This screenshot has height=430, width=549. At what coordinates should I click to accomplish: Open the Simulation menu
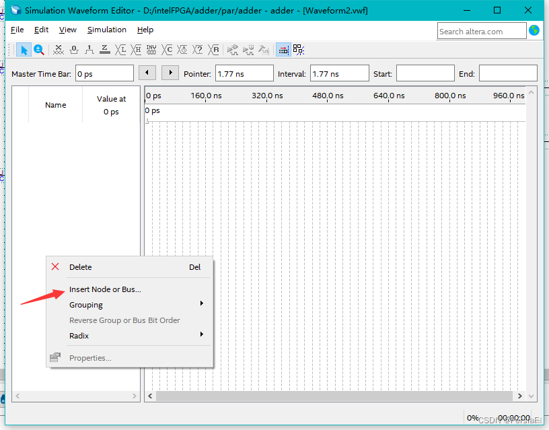tap(107, 30)
